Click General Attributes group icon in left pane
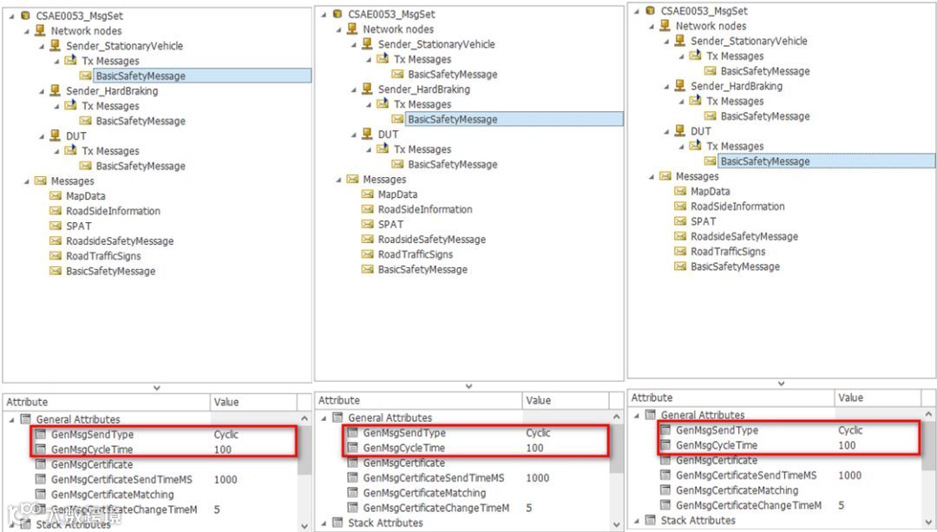Viewport: 937px width, 532px height. pyautogui.click(x=26, y=419)
